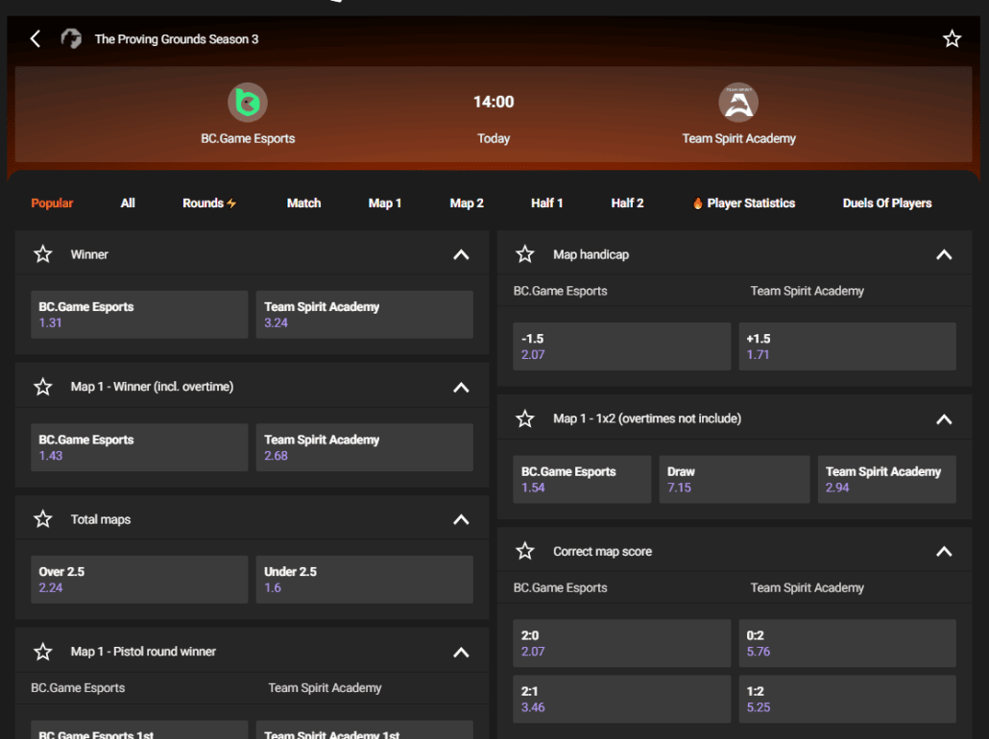Favorite the Total maps market
Image resolution: width=989 pixels, height=739 pixels.
43,519
